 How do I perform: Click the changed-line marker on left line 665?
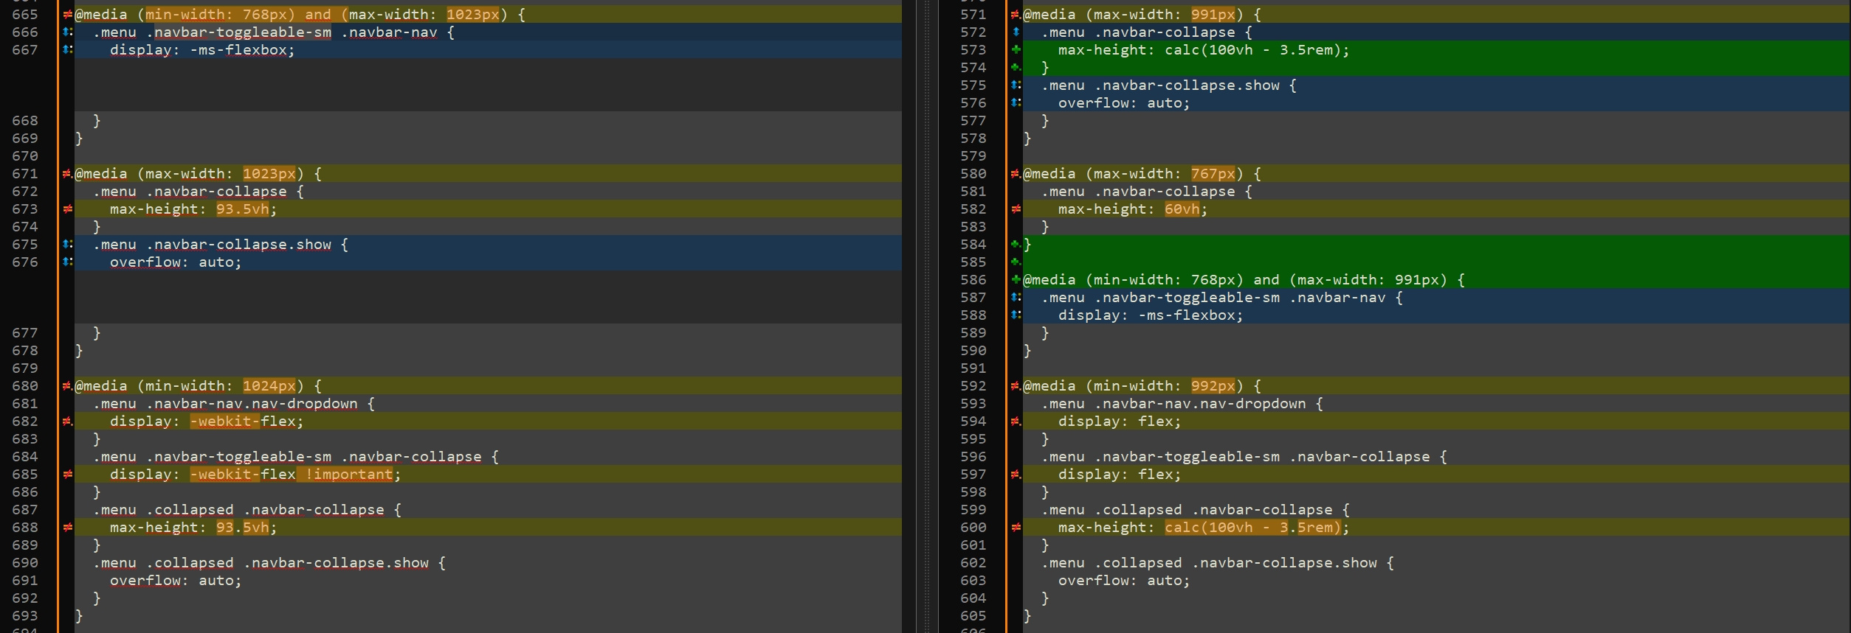[x=67, y=15]
